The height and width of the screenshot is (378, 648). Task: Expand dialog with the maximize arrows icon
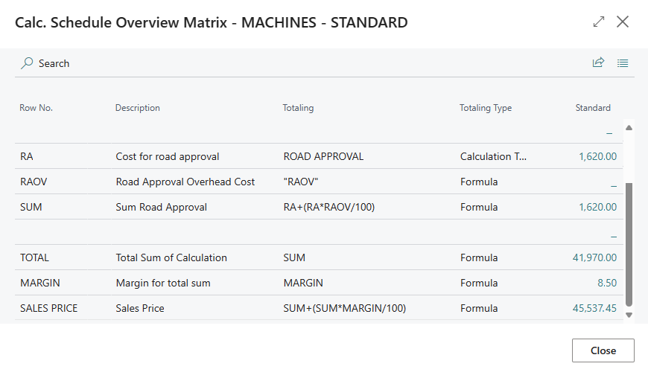pos(599,22)
